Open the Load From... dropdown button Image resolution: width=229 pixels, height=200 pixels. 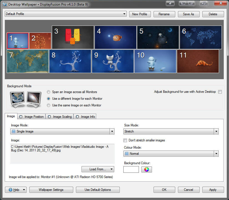98,169
